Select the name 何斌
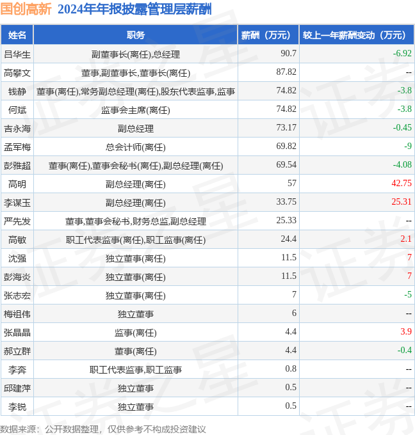This screenshot has width=415, height=435. [17, 110]
